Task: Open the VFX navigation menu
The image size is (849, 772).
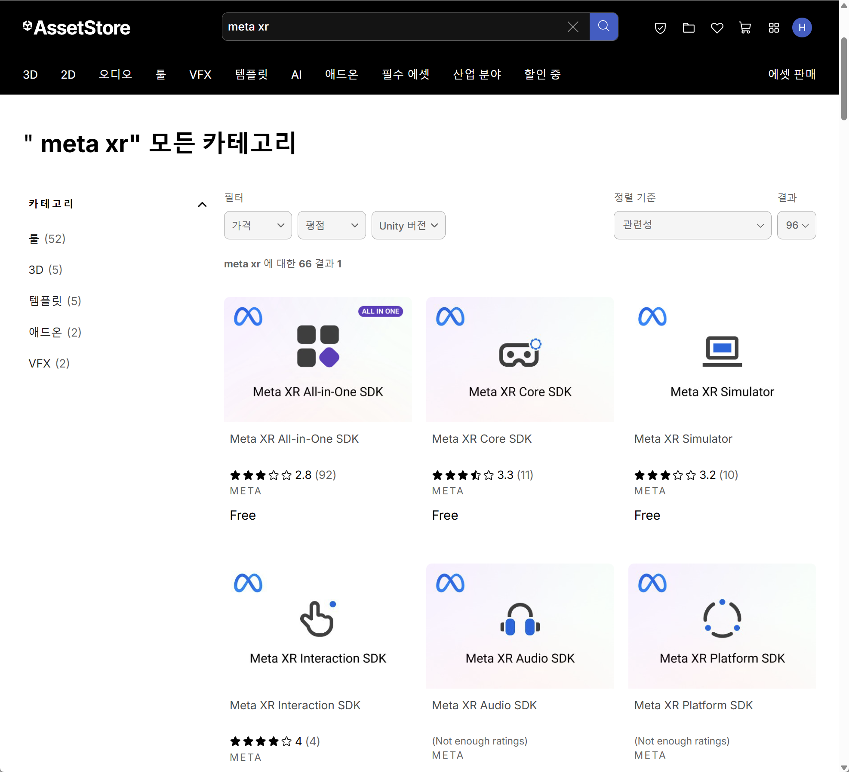Action: tap(200, 74)
